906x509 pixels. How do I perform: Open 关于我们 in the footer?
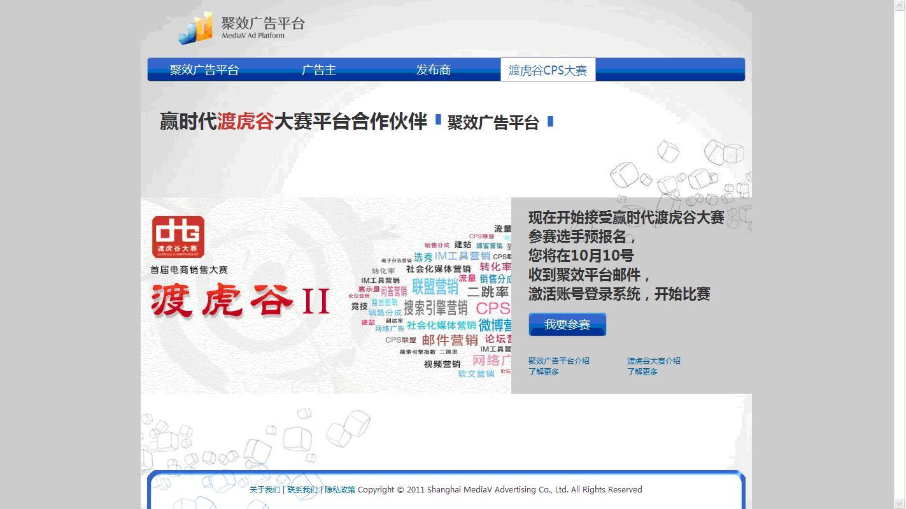click(264, 490)
